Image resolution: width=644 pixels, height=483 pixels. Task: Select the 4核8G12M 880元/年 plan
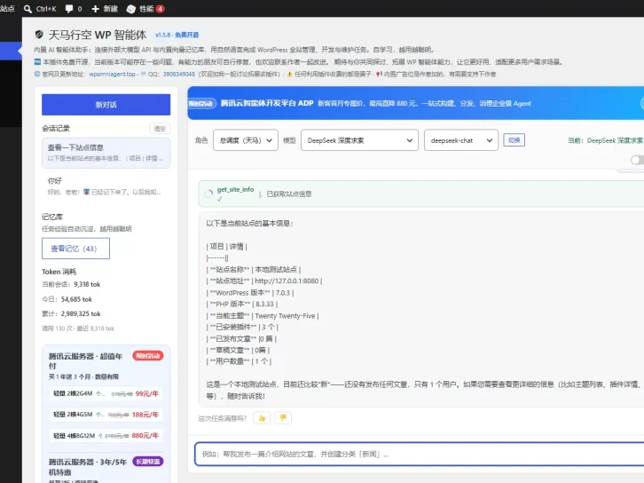106,435
